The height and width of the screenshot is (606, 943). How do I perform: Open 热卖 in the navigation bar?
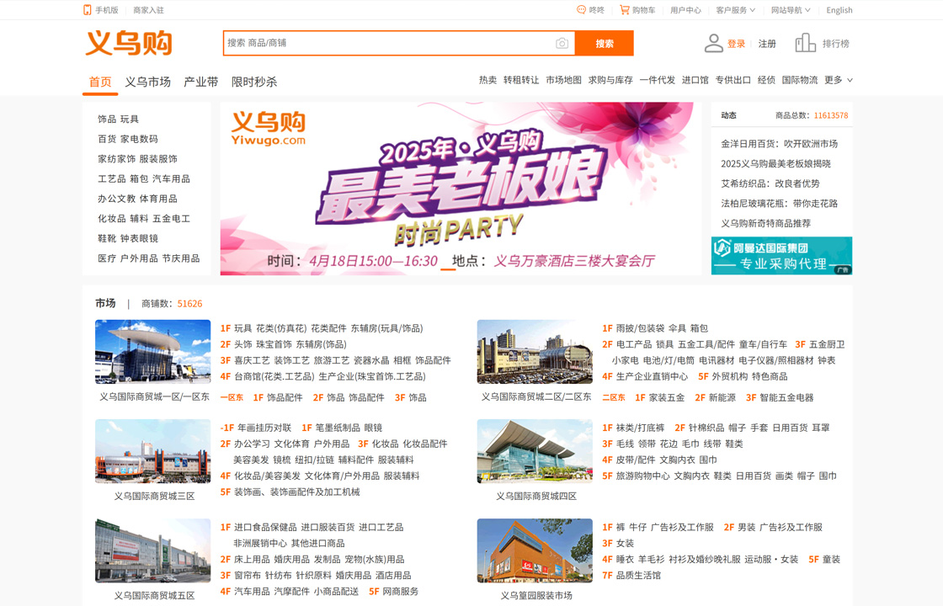487,80
